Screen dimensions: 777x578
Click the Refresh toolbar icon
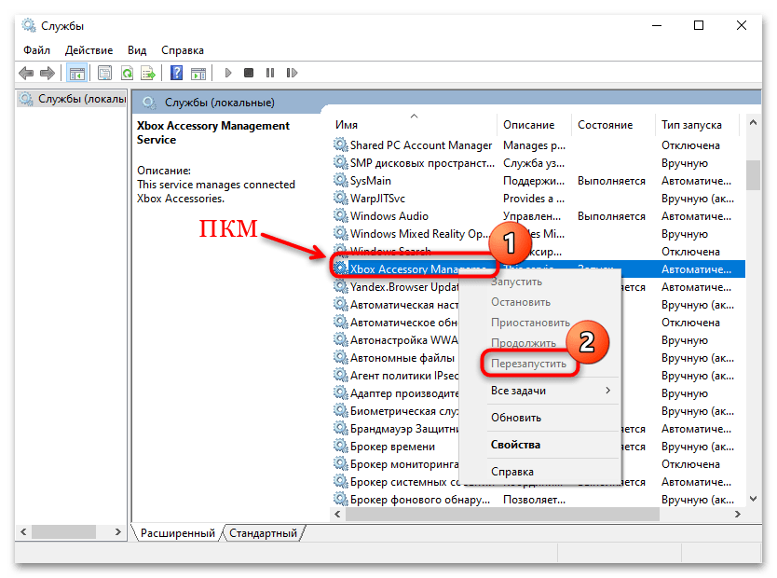(x=128, y=74)
